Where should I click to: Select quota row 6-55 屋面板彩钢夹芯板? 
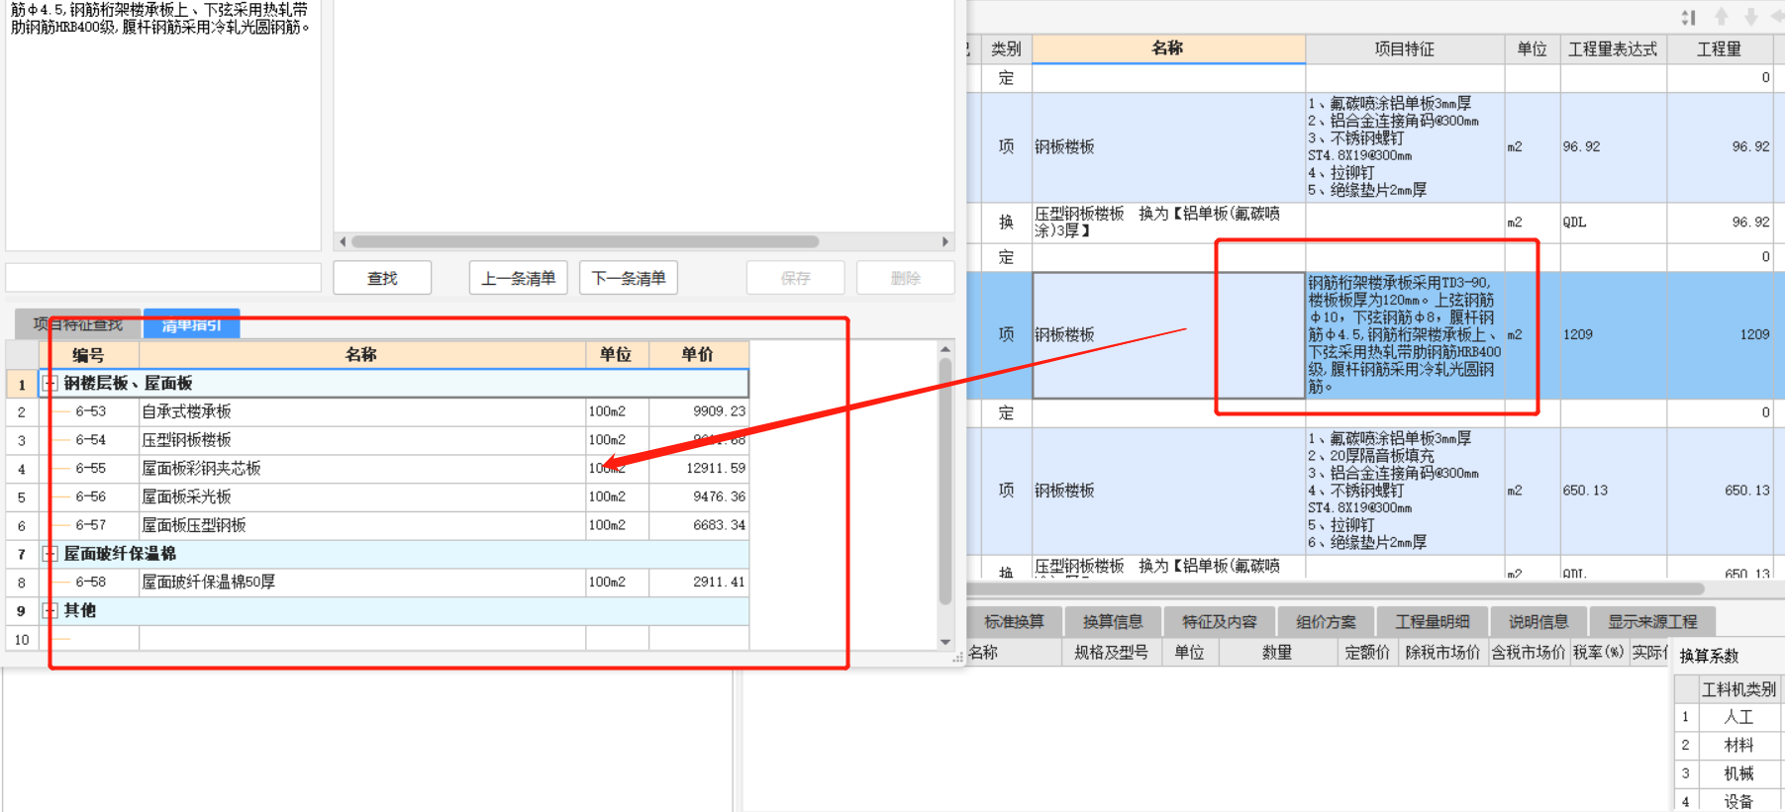(x=394, y=469)
